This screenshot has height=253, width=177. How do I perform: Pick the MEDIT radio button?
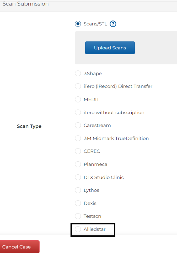click(78, 99)
